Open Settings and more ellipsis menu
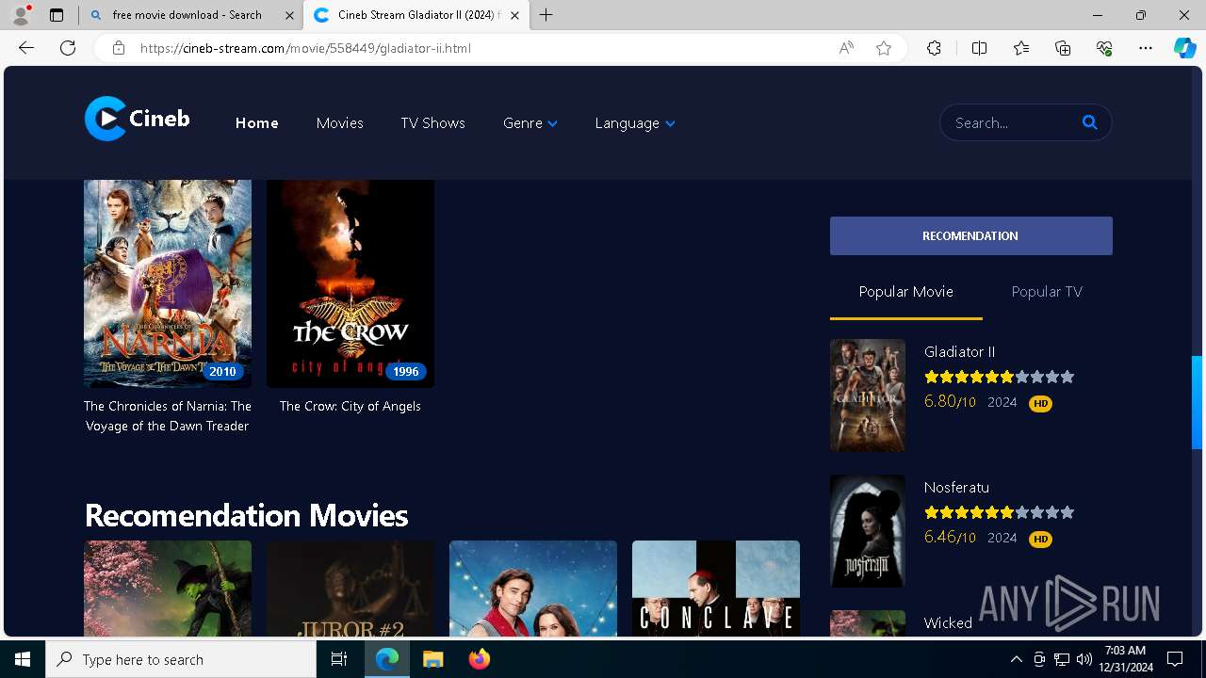 pos(1146,48)
